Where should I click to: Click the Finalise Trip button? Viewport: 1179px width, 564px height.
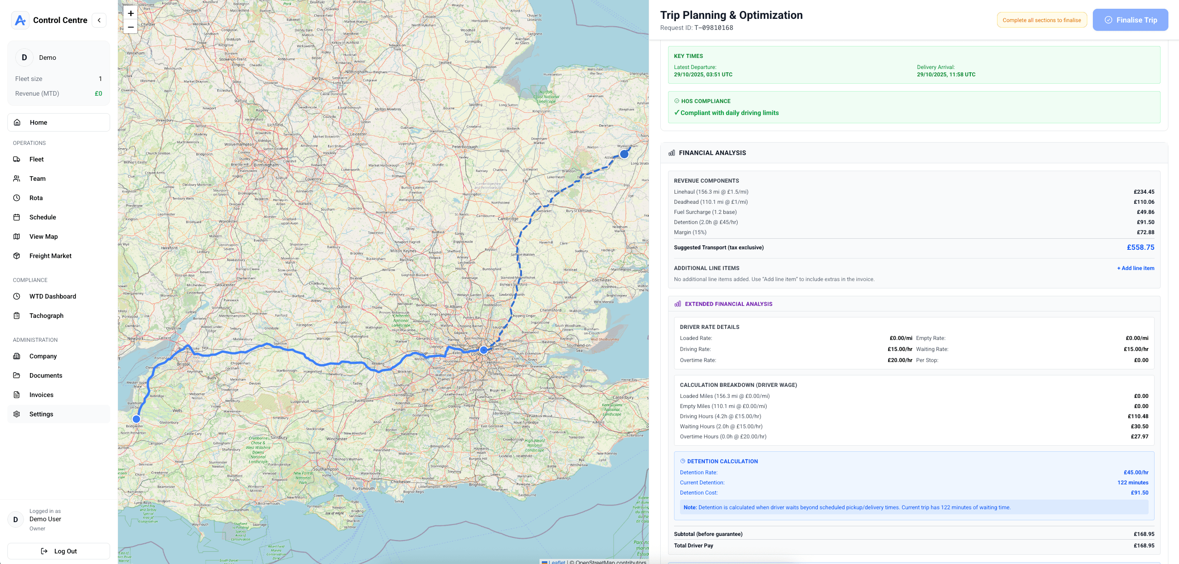(1130, 20)
